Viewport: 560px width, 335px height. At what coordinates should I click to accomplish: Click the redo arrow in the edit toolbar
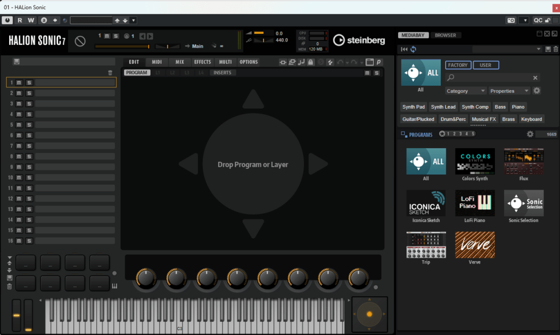coord(354,62)
